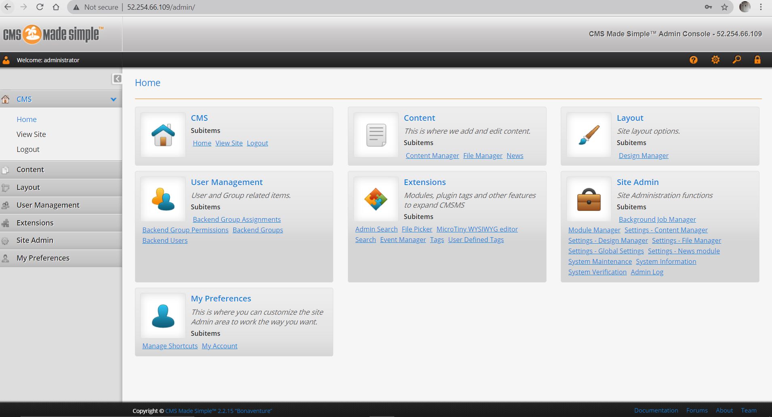Screen dimensions: 772x417
Task: Click the briefcase Site Admin icon
Action: coord(589,199)
